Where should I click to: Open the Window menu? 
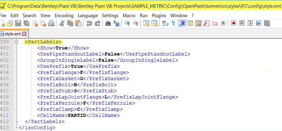[179, 16]
